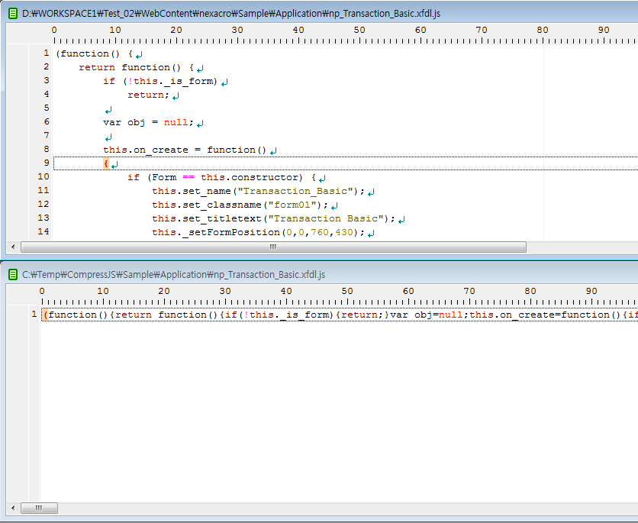This screenshot has width=638, height=523.
Task: Select the D:\WORKSPACE1 np_Transaction_Basic.xfdl.js title path
Action: tap(231, 14)
